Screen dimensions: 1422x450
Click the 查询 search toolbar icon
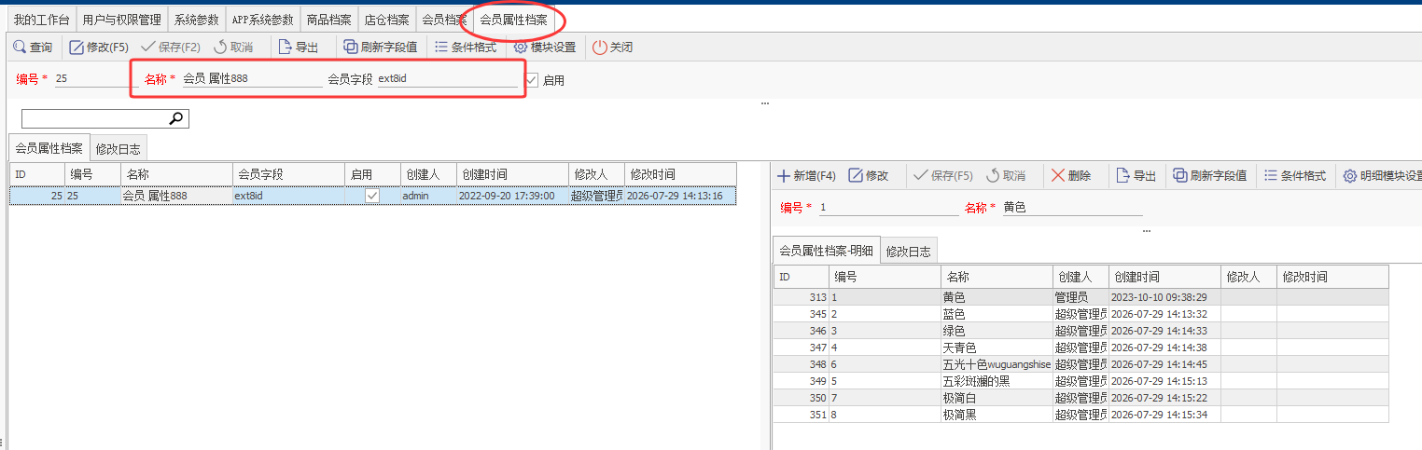point(20,47)
